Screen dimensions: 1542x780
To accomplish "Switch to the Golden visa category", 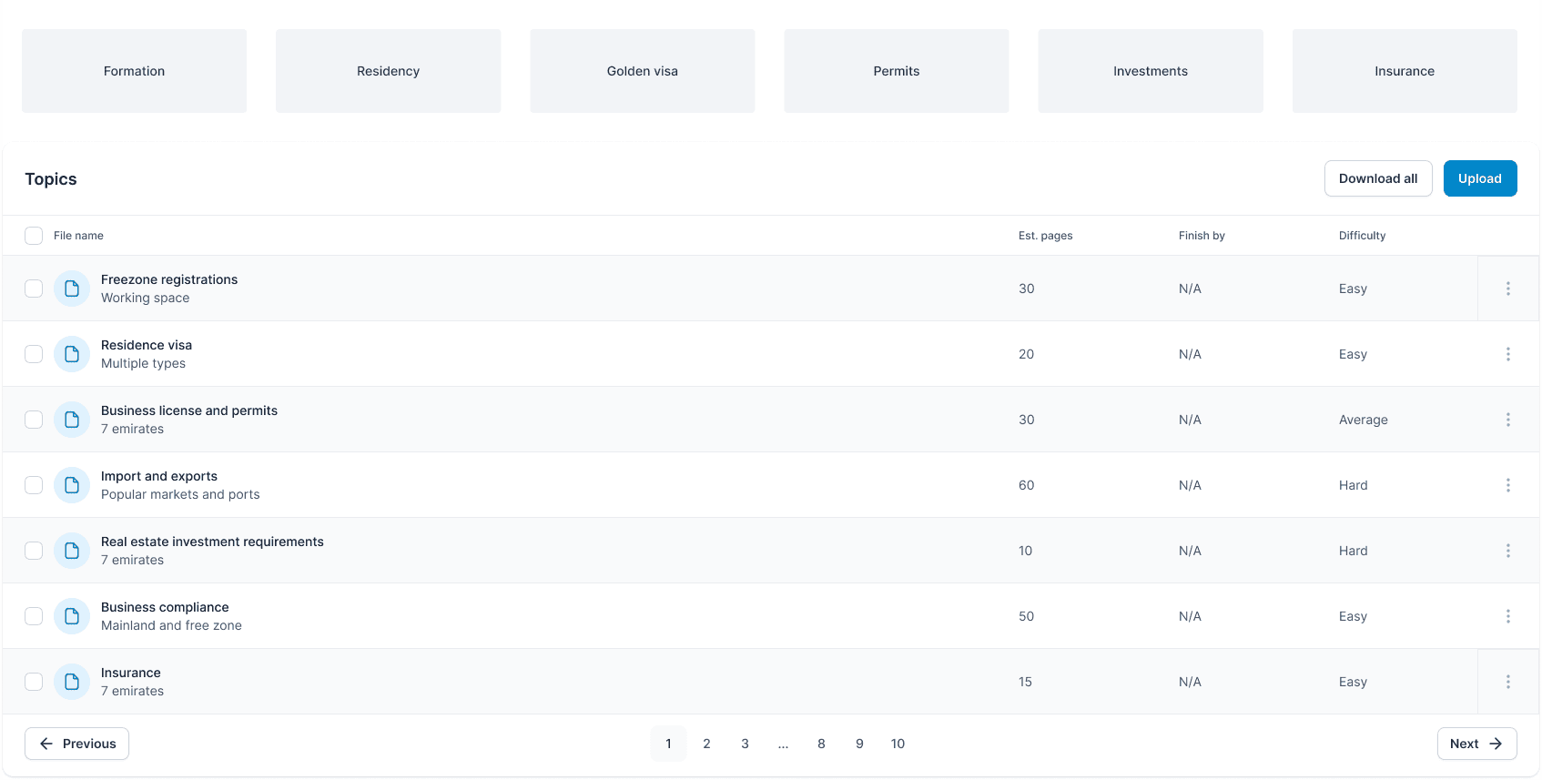I will click(642, 71).
